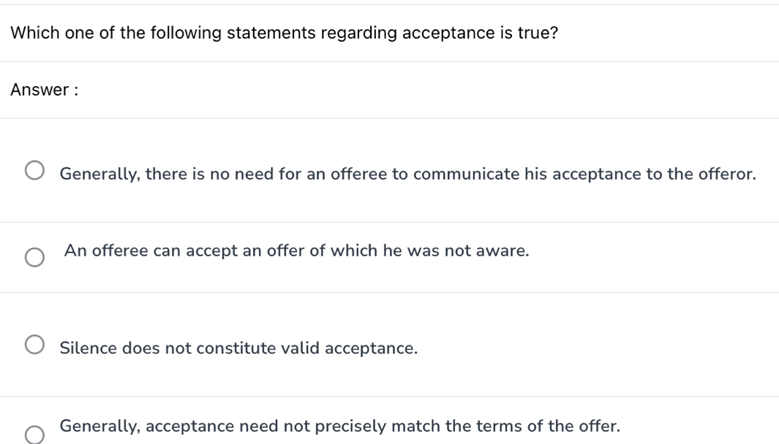
Task: Click the first answer option text
Action: pos(407,174)
